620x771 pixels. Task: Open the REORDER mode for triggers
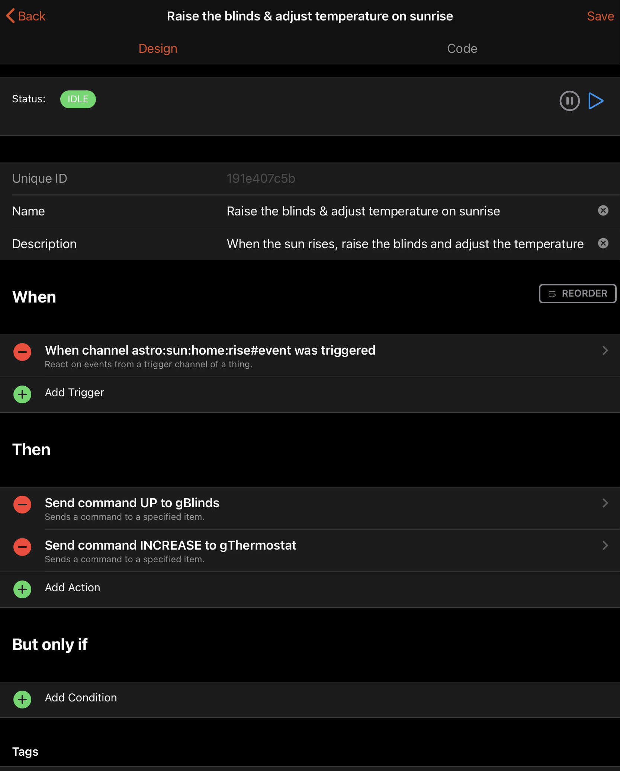577,293
